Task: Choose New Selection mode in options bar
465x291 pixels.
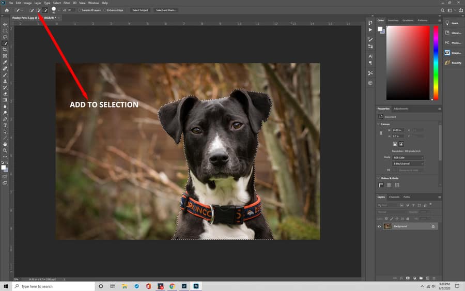Action: click(x=32, y=10)
